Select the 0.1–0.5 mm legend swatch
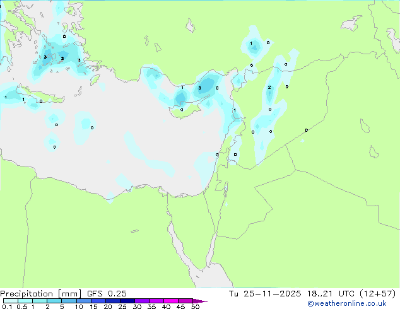This screenshot has width=400, height=309. 11,301
